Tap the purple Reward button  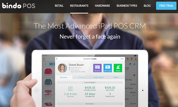[97, 68]
